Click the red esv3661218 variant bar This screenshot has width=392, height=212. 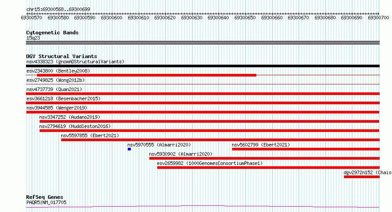point(203,103)
